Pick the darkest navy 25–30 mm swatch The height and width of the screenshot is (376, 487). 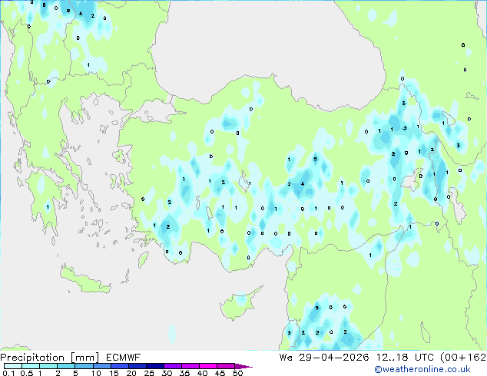tap(155, 366)
